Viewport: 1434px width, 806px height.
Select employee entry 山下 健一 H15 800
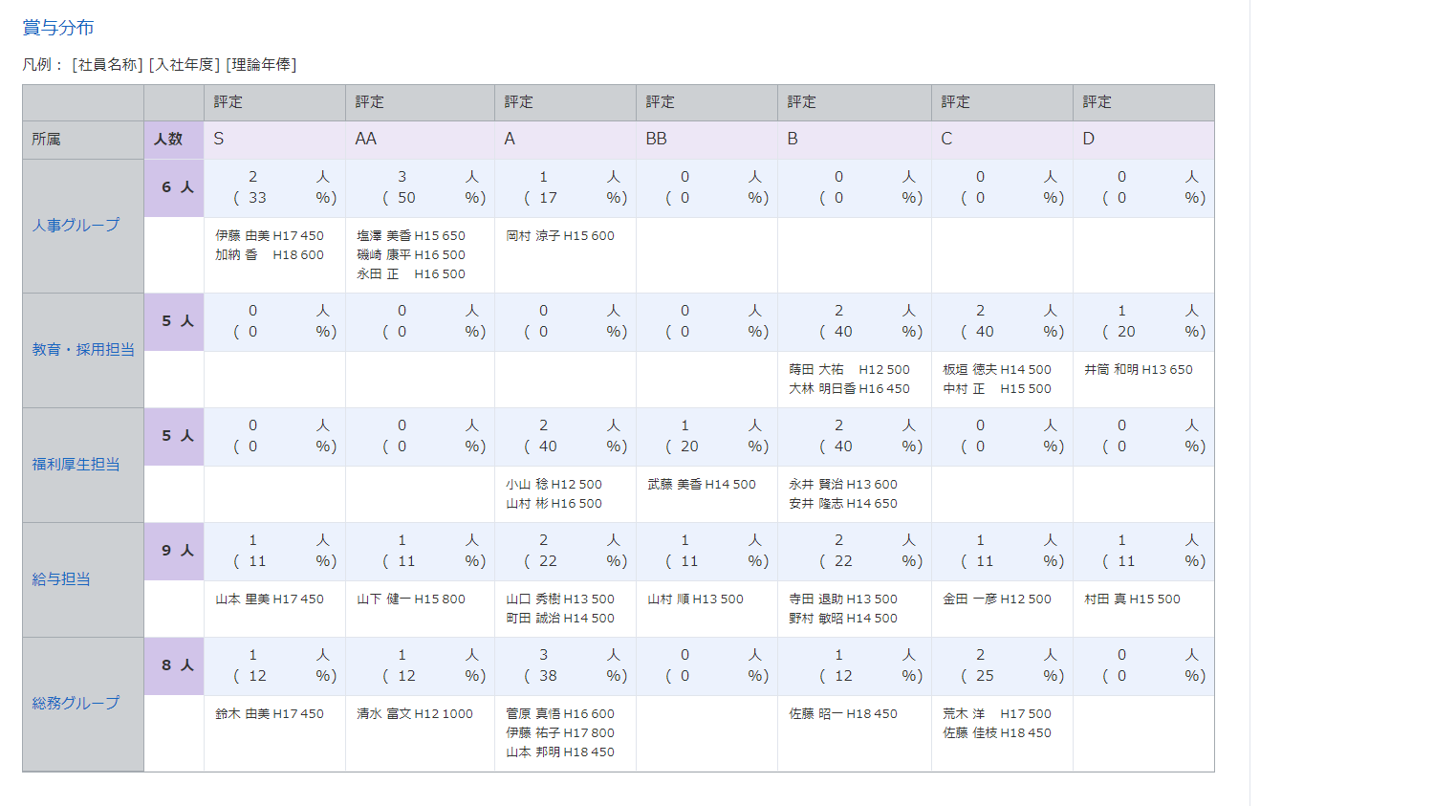[410, 599]
